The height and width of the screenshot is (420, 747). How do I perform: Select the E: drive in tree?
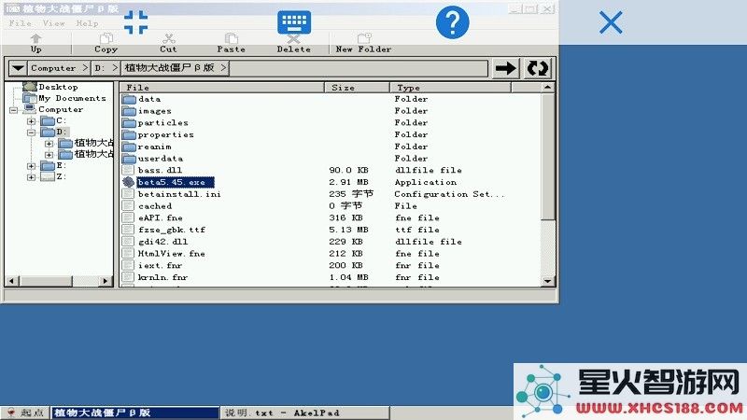click(53, 166)
